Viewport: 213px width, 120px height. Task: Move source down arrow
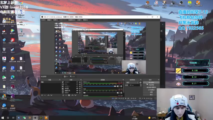coord(75,95)
